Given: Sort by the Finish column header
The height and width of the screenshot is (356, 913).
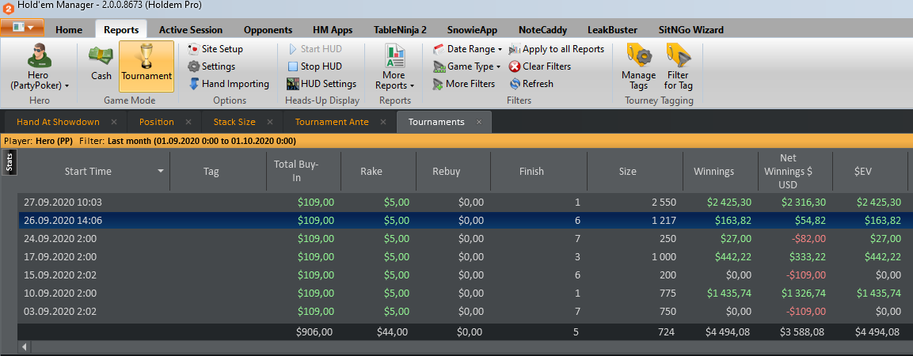Looking at the screenshot, I should point(538,172).
